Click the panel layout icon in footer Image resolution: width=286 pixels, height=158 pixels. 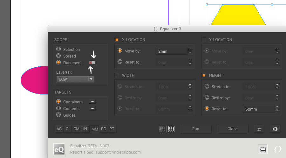point(263,149)
